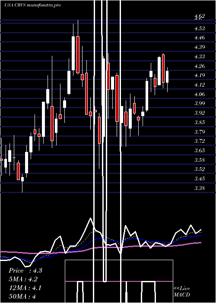This screenshot has height=303, width=216.
Task: Select the 4.39 price axis label
Action: point(200,47)
